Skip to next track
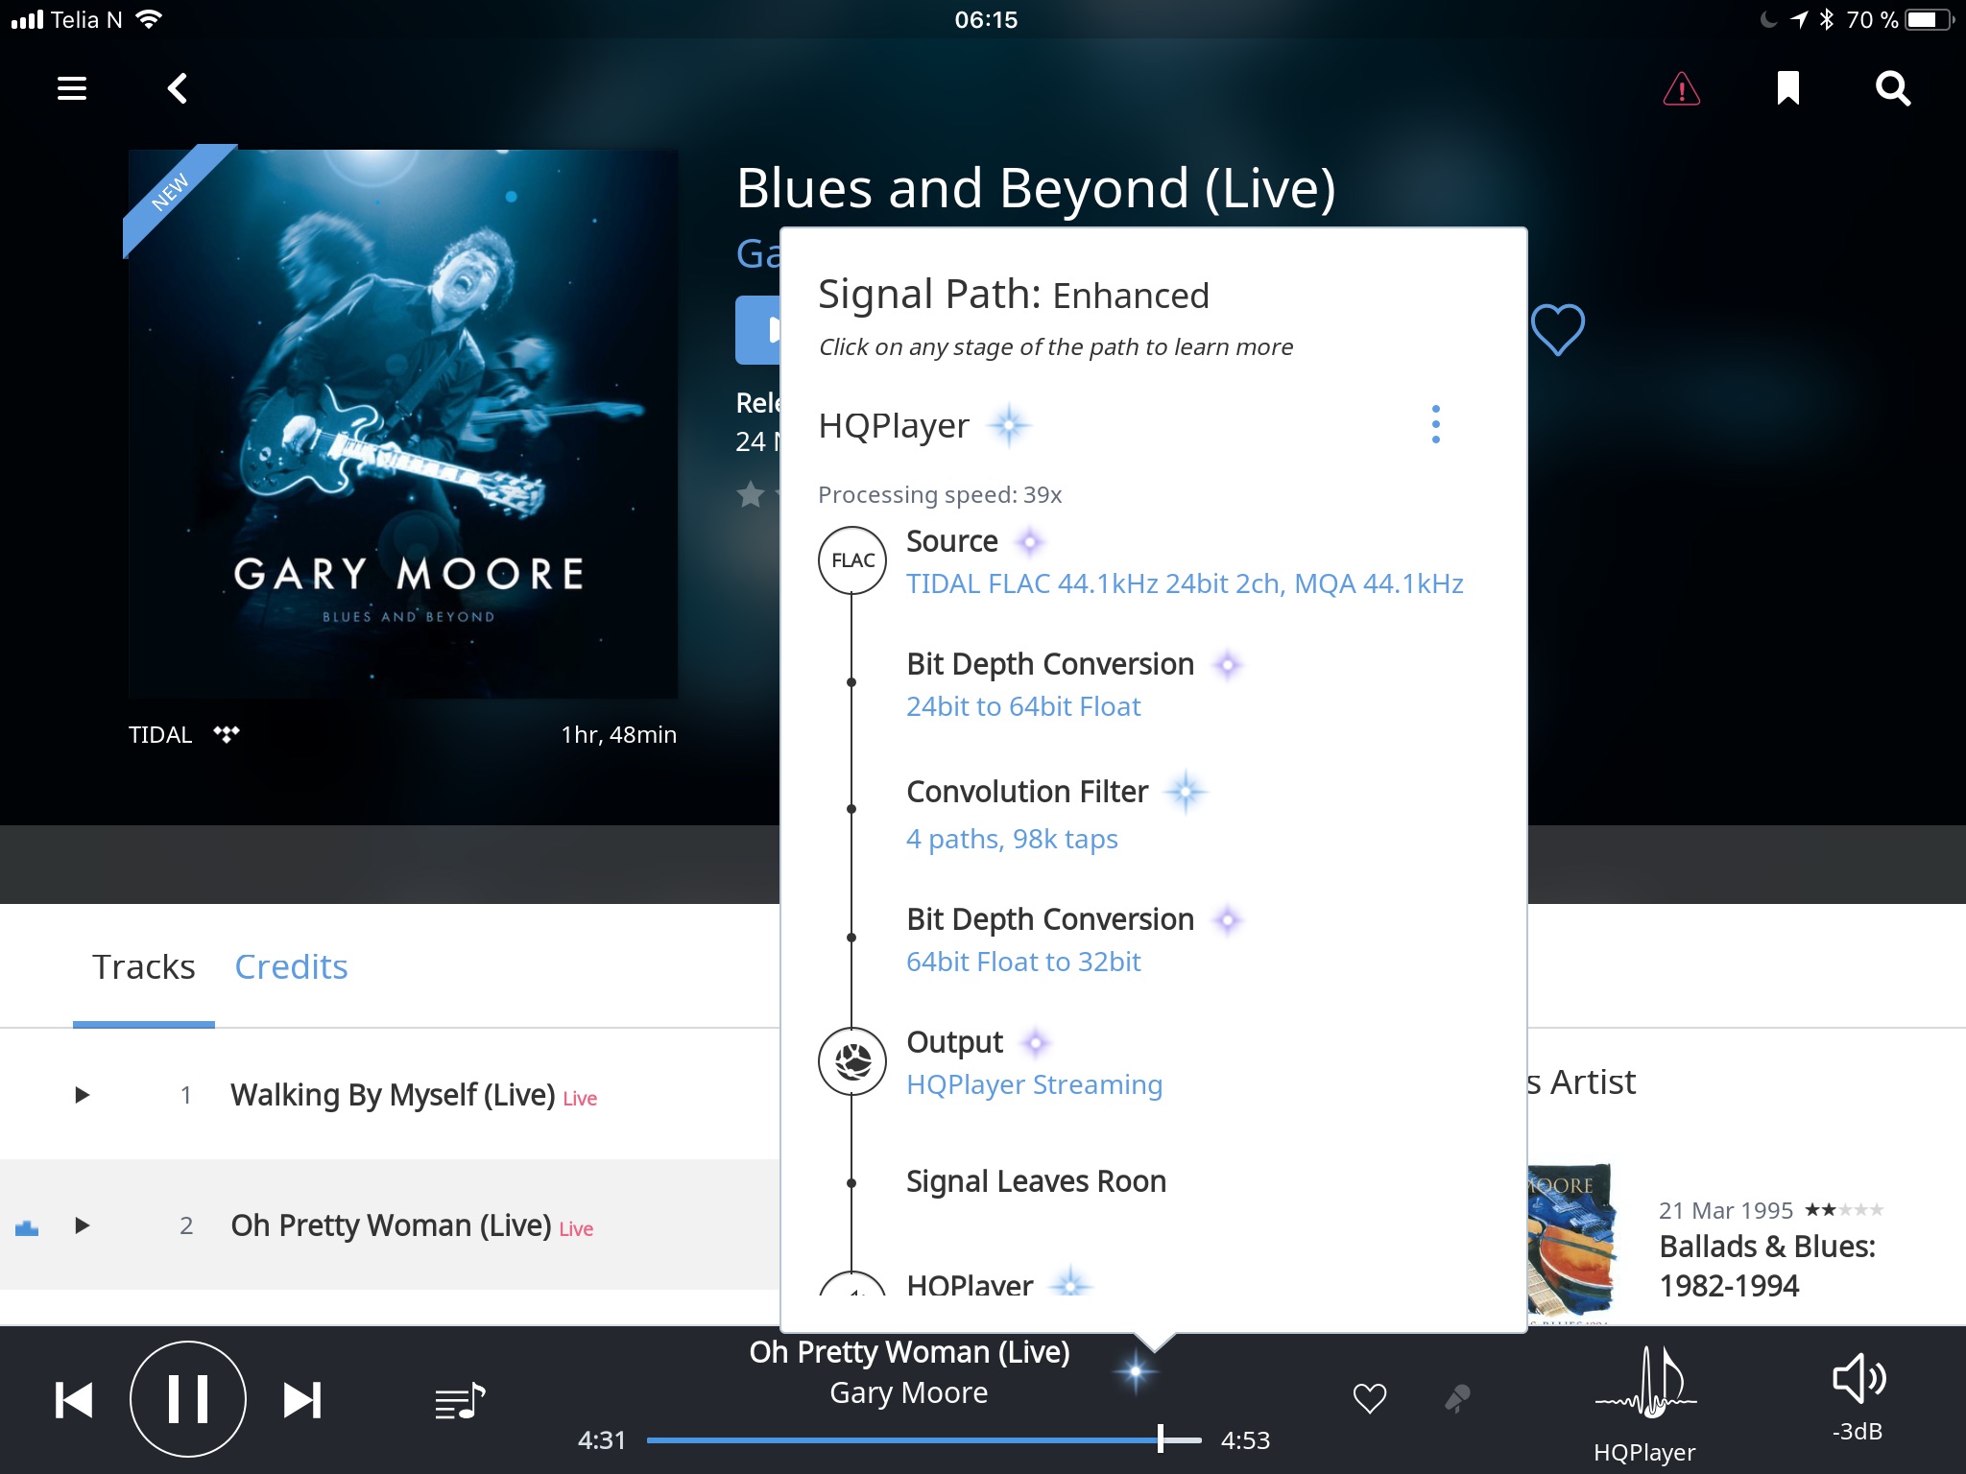This screenshot has width=1966, height=1474. pyautogui.click(x=302, y=1400)
